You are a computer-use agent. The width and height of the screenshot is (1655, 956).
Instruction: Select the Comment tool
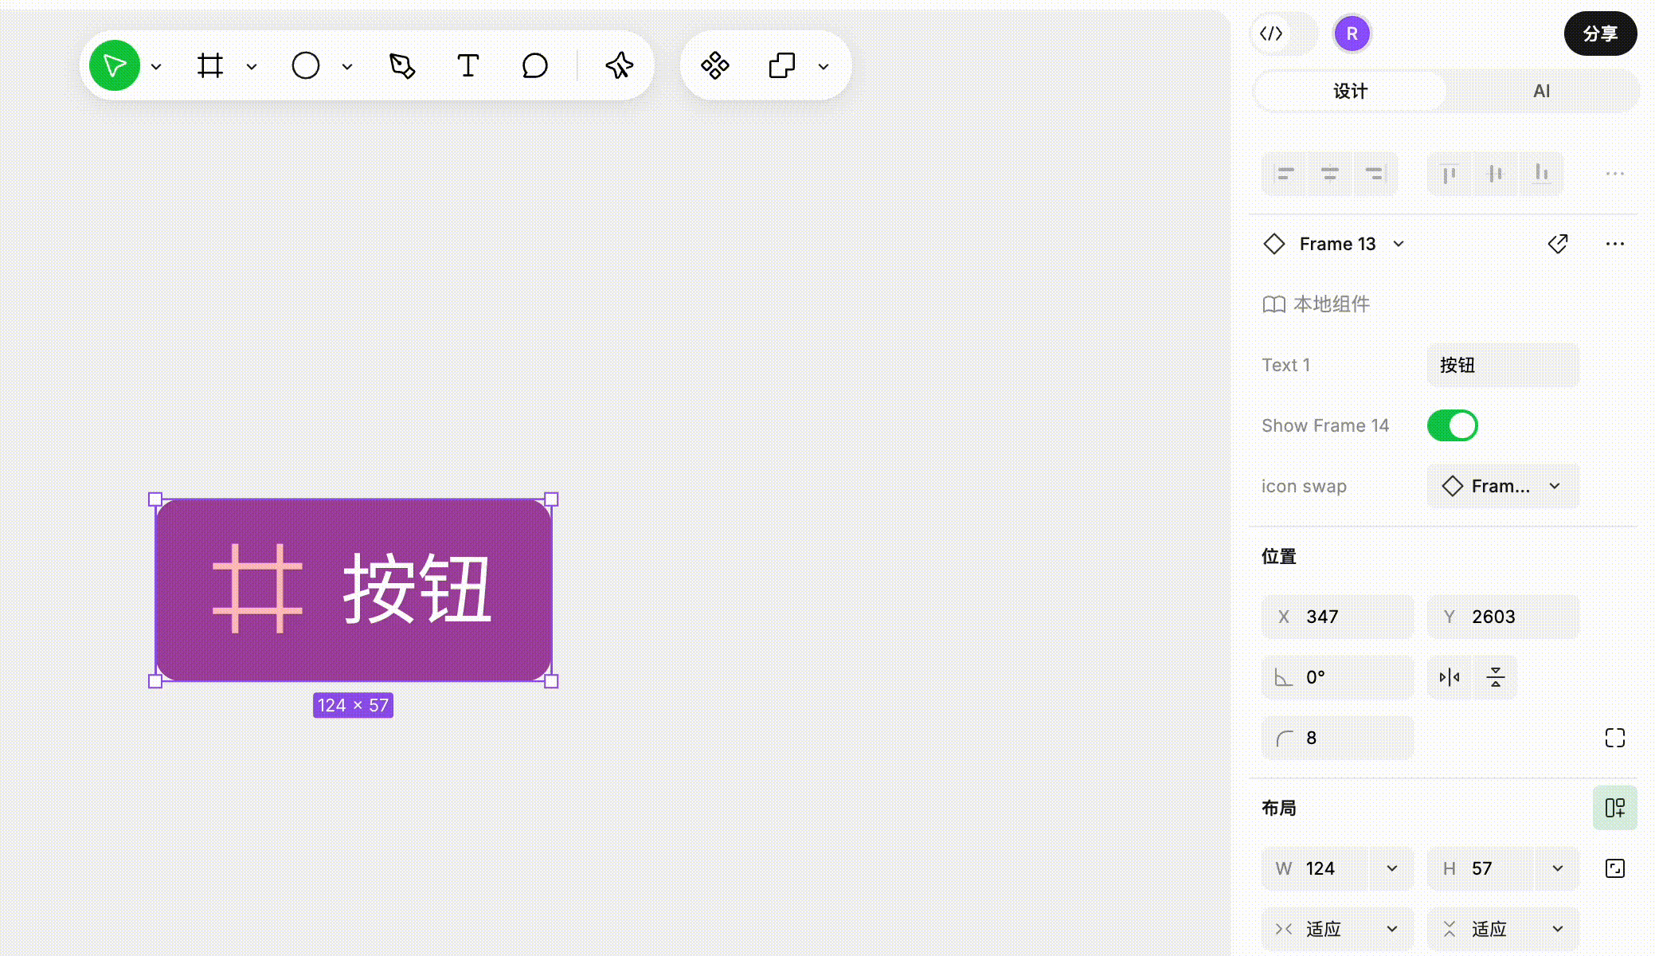click(x=535, y=65)
